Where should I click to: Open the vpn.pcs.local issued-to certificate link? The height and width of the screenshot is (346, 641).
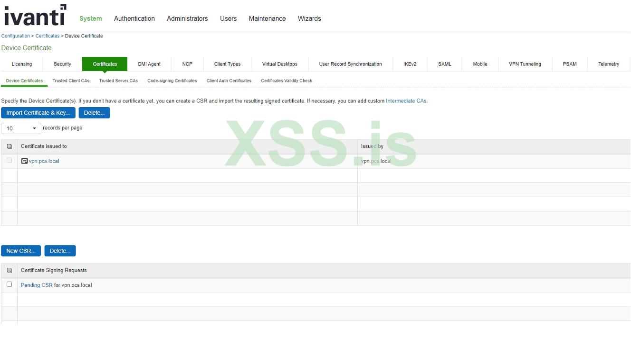44,161
